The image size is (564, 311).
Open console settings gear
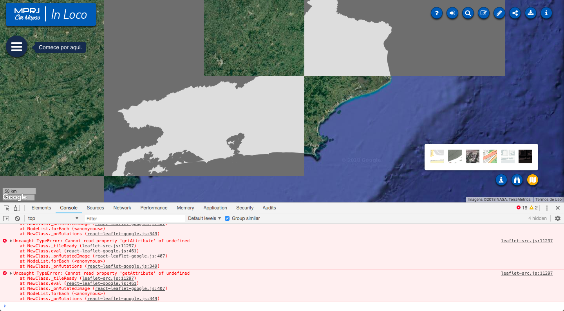click(x=558, y=218)
